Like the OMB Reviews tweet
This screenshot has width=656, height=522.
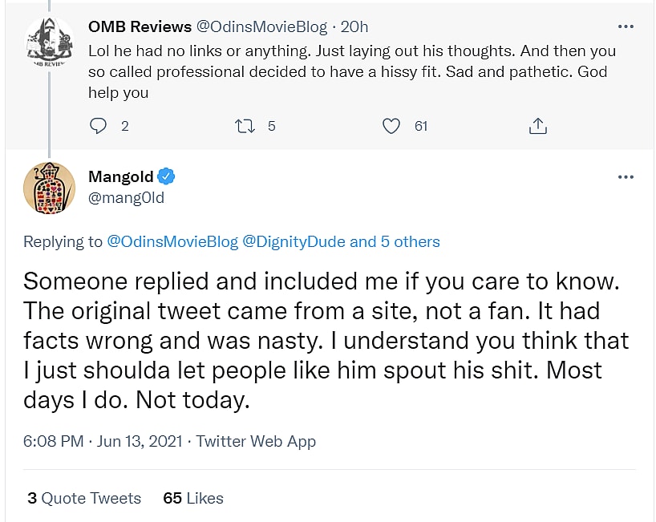point(391,126)
